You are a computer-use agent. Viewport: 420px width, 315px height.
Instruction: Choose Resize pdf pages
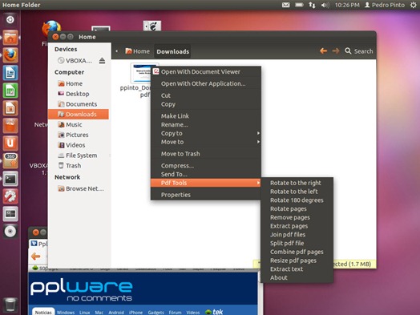(x=297, y=260)
